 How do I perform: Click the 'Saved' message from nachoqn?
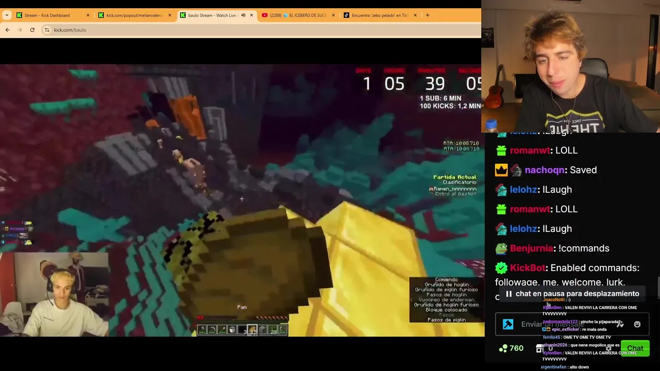click(x=583, y=170)
